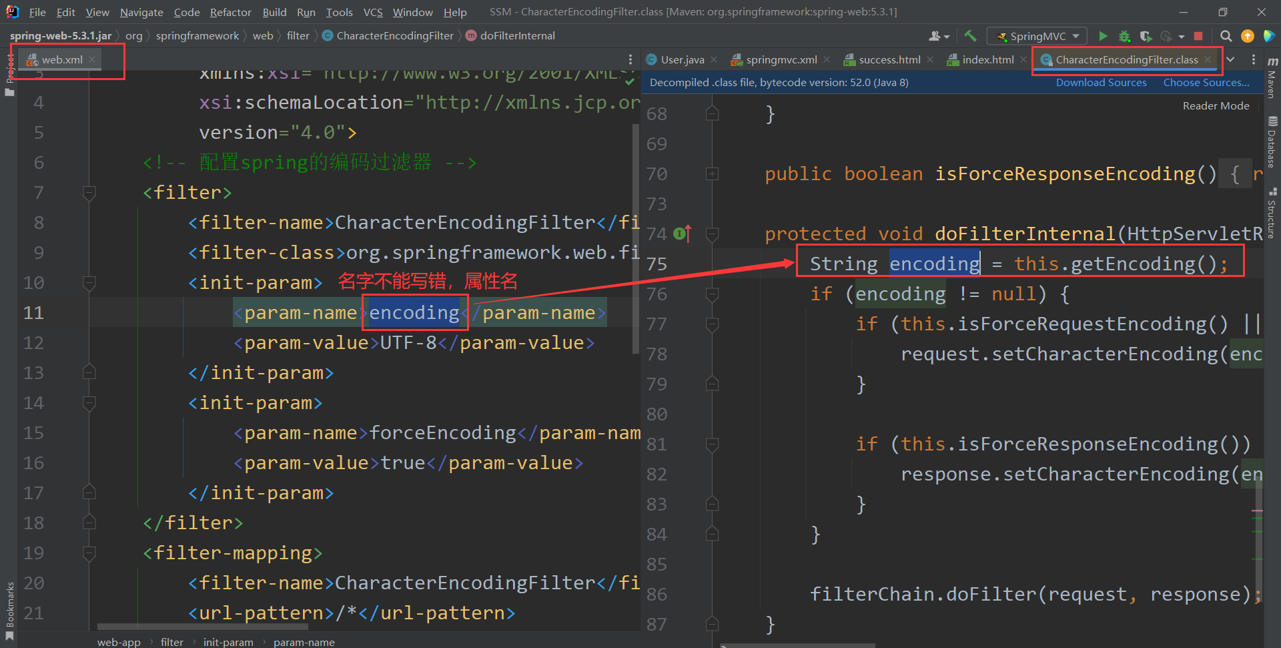Screen dimensions: 1281x648
Task: Open the Project tool window
Action: point(9,73)
